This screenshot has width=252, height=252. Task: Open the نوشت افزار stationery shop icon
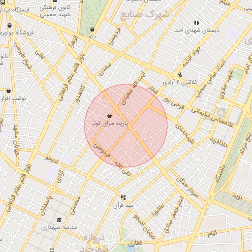point(8,91)
